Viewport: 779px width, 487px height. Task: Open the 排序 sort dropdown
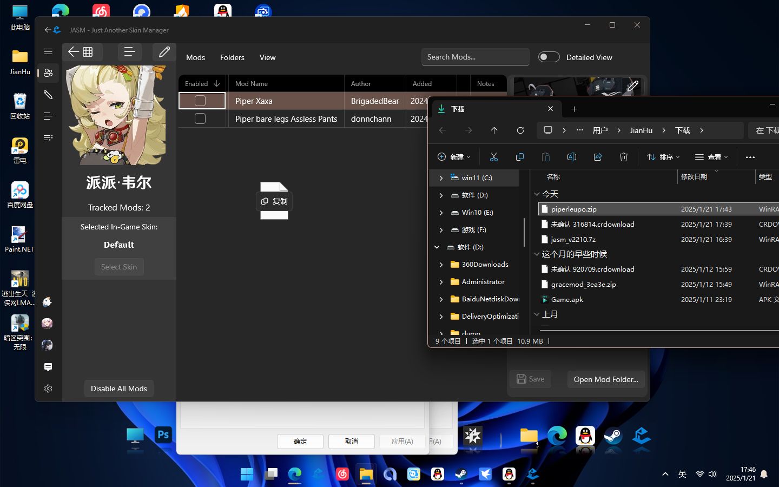663,157
